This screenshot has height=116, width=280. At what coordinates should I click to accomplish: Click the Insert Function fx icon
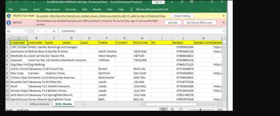54,31
